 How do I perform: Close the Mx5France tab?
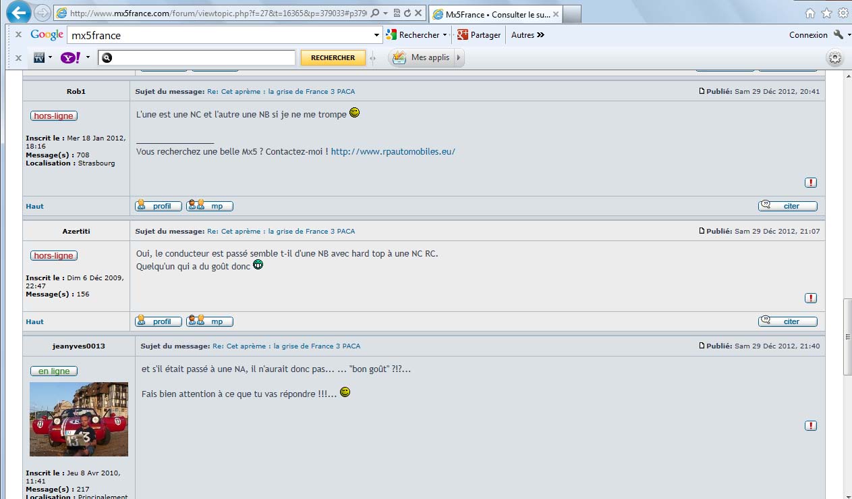[x=555, y=14]
